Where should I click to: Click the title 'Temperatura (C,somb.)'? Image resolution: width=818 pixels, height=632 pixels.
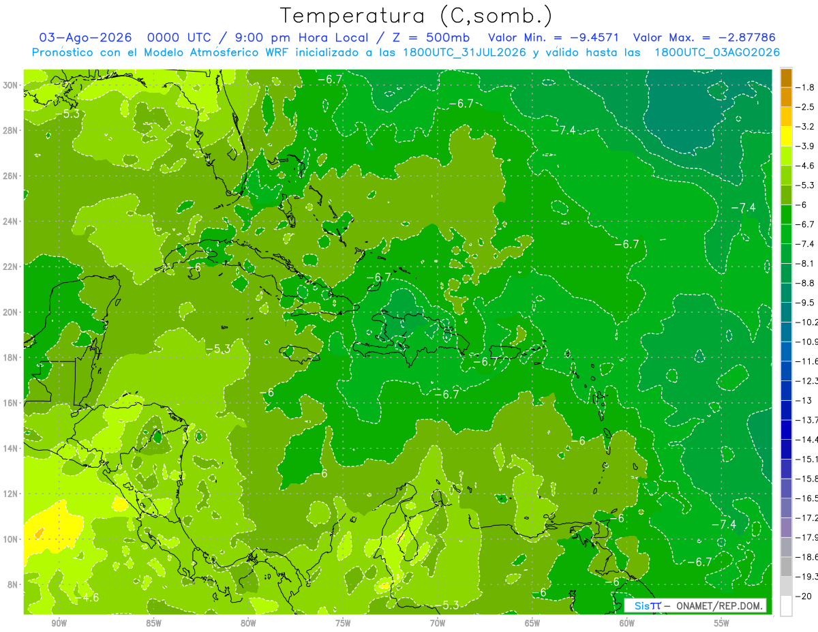(x=416, y=16)
